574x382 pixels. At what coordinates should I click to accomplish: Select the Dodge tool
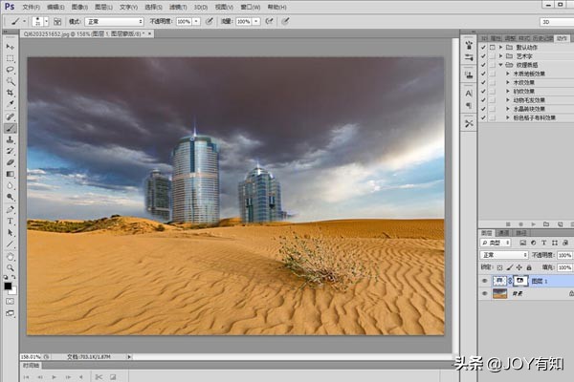[11, 197]
